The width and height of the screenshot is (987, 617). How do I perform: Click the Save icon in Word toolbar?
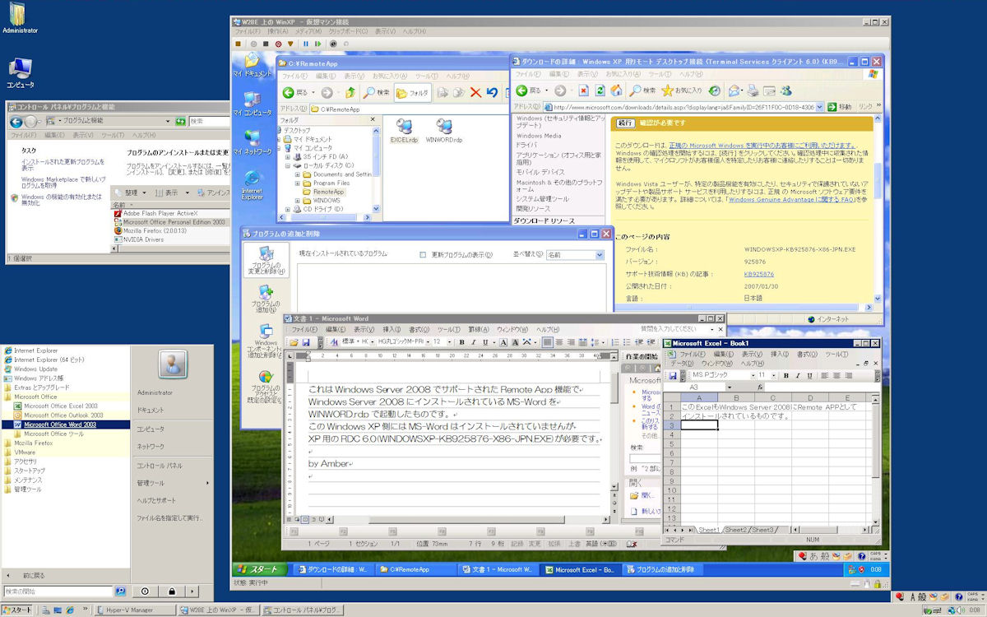[305, 342]
